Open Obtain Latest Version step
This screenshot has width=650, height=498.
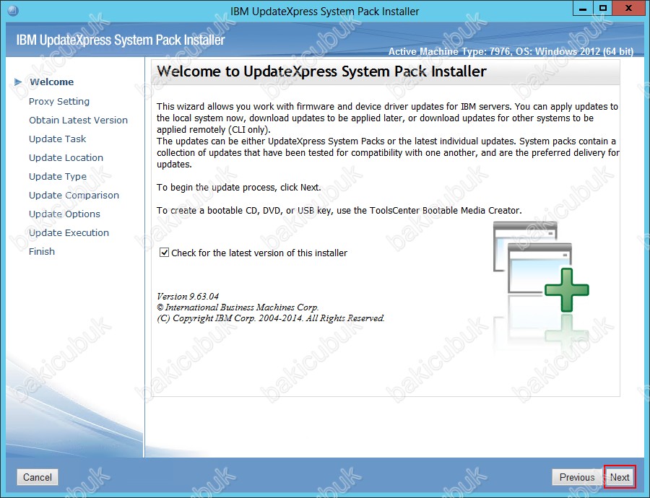[x=78, y=120]
